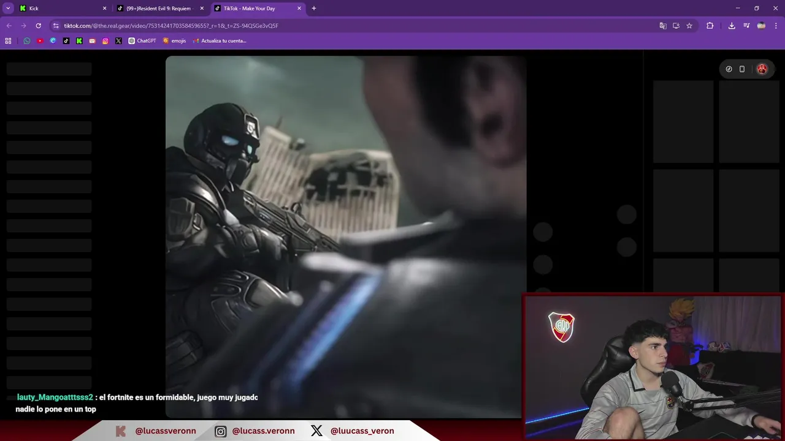The image size is (785, 441).
Task: Open browser downloads
Action: [732, 26]
